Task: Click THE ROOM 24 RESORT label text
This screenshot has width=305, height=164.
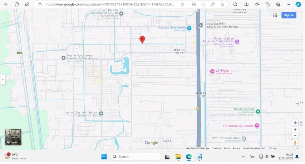Action: [238, 126]
